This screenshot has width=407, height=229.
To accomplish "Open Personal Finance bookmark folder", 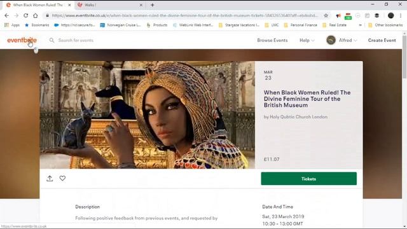I will pos(301,25).
